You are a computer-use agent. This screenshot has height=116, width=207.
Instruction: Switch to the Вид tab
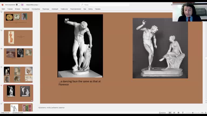click(85, 9)
